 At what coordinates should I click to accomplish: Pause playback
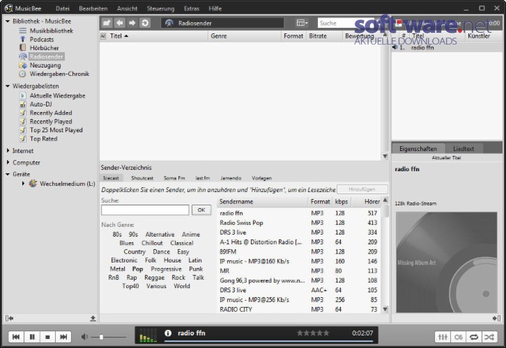click(x=32, y=337)
